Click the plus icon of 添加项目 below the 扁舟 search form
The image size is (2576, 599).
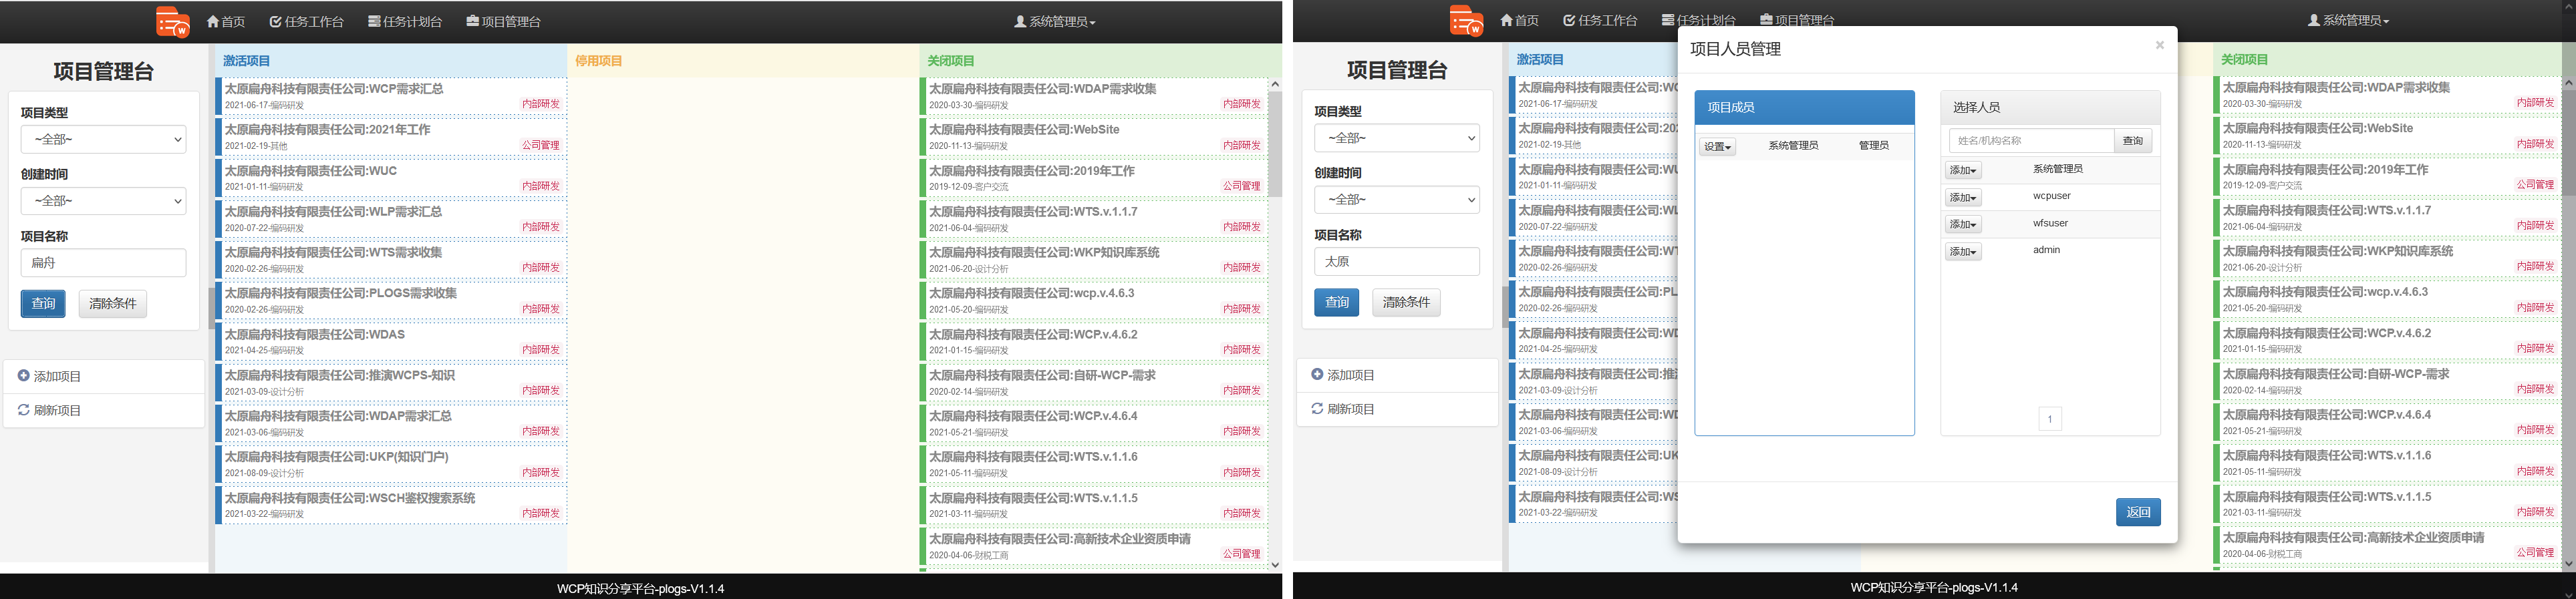24,376
